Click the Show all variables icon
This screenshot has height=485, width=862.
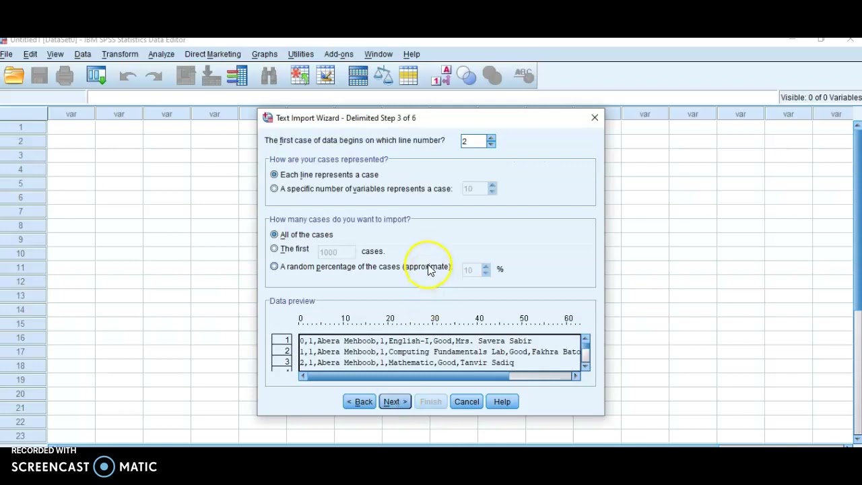click(492, 75)
